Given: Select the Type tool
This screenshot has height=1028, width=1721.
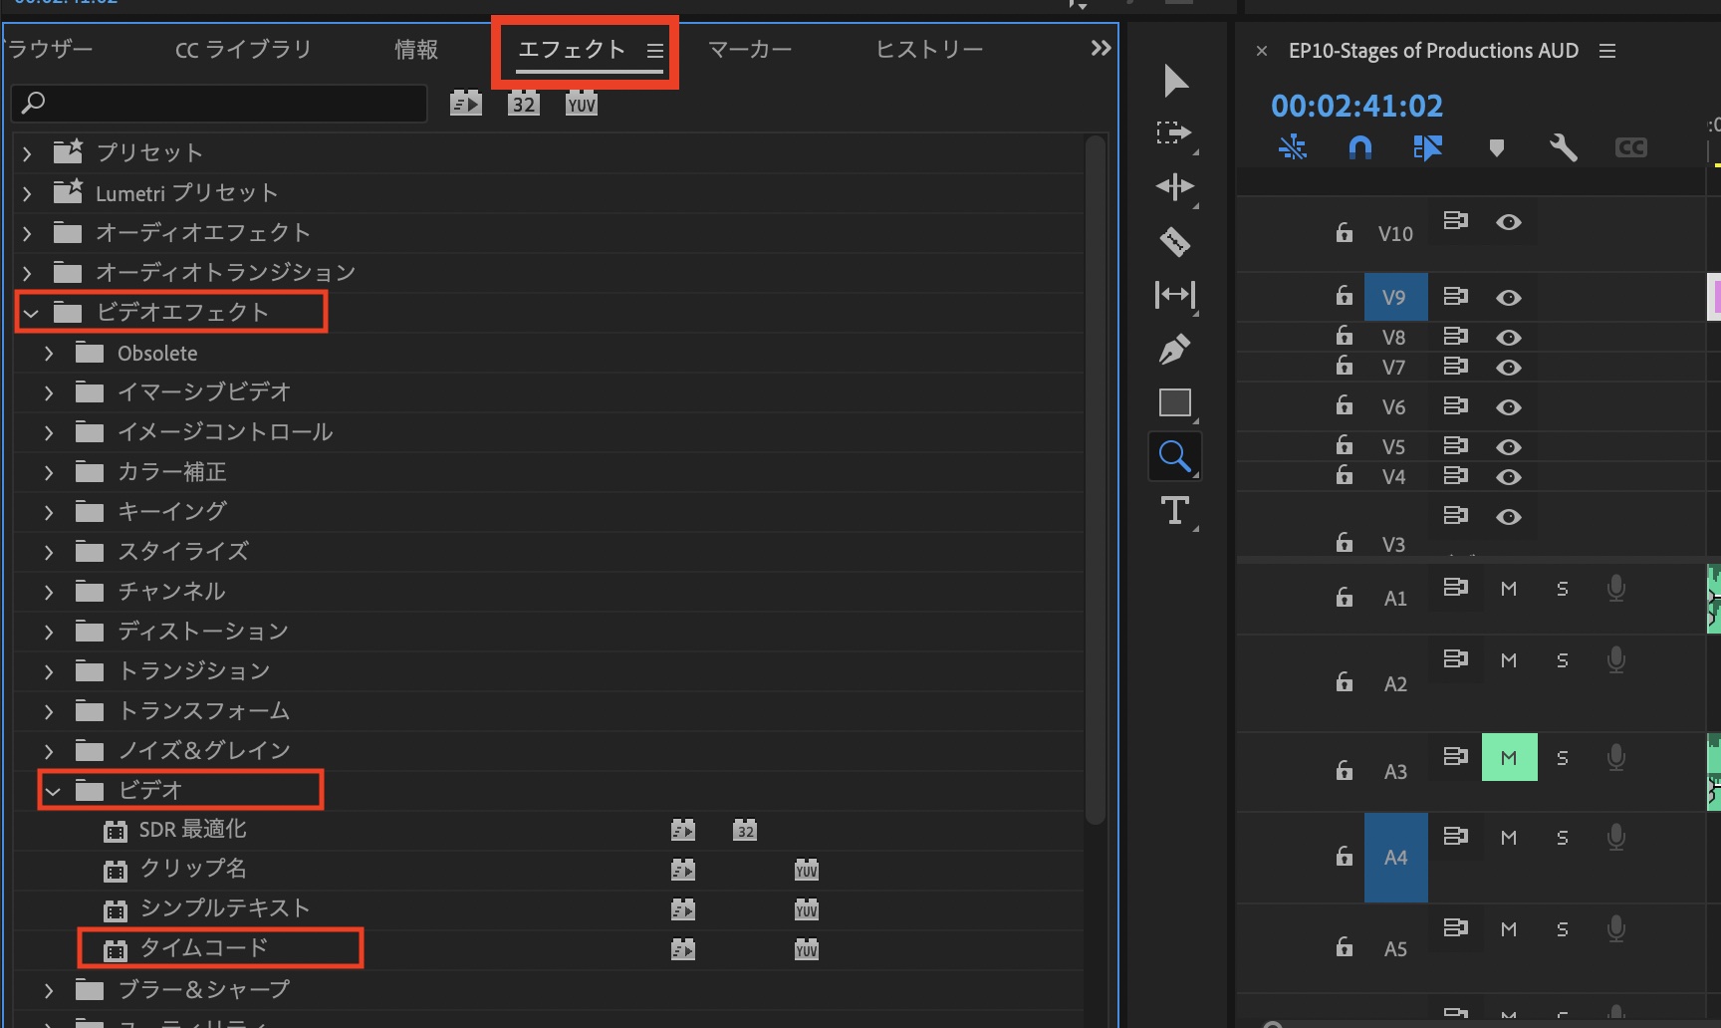Looking at the screenshot, I should tap(1175, 512).
